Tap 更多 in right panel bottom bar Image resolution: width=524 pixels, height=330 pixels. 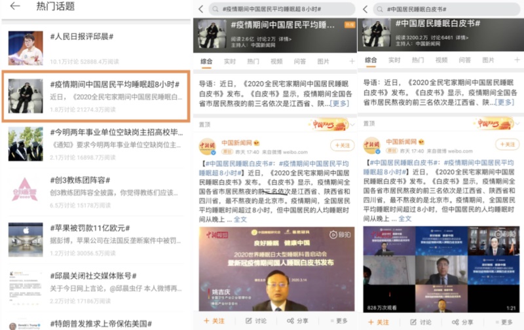click(504, 322)
